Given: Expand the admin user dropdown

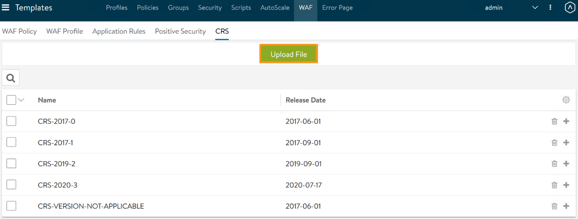Looking at the screenshot, I should click(535, 7).
